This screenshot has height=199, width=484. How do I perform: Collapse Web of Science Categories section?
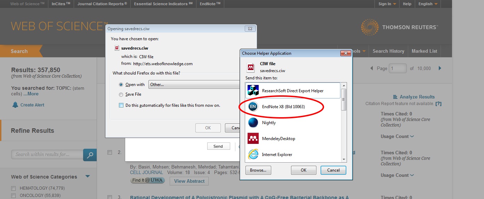coord(88,176)
